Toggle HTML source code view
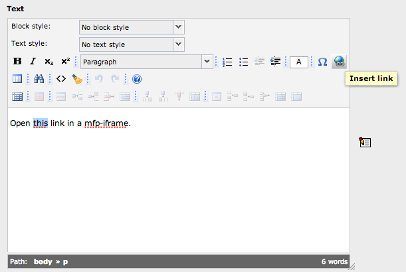 (x=61, y=79)
